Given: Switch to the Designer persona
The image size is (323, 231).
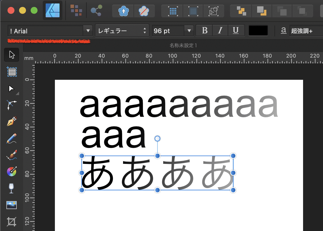Looking at the screenshot, I should tap(53, 10).
